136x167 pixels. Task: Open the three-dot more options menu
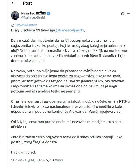[128, 13]
